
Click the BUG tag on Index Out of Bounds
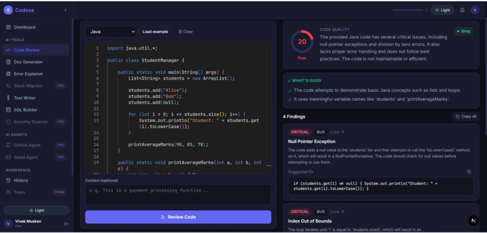pyautogui.click(x=320, y=212)
